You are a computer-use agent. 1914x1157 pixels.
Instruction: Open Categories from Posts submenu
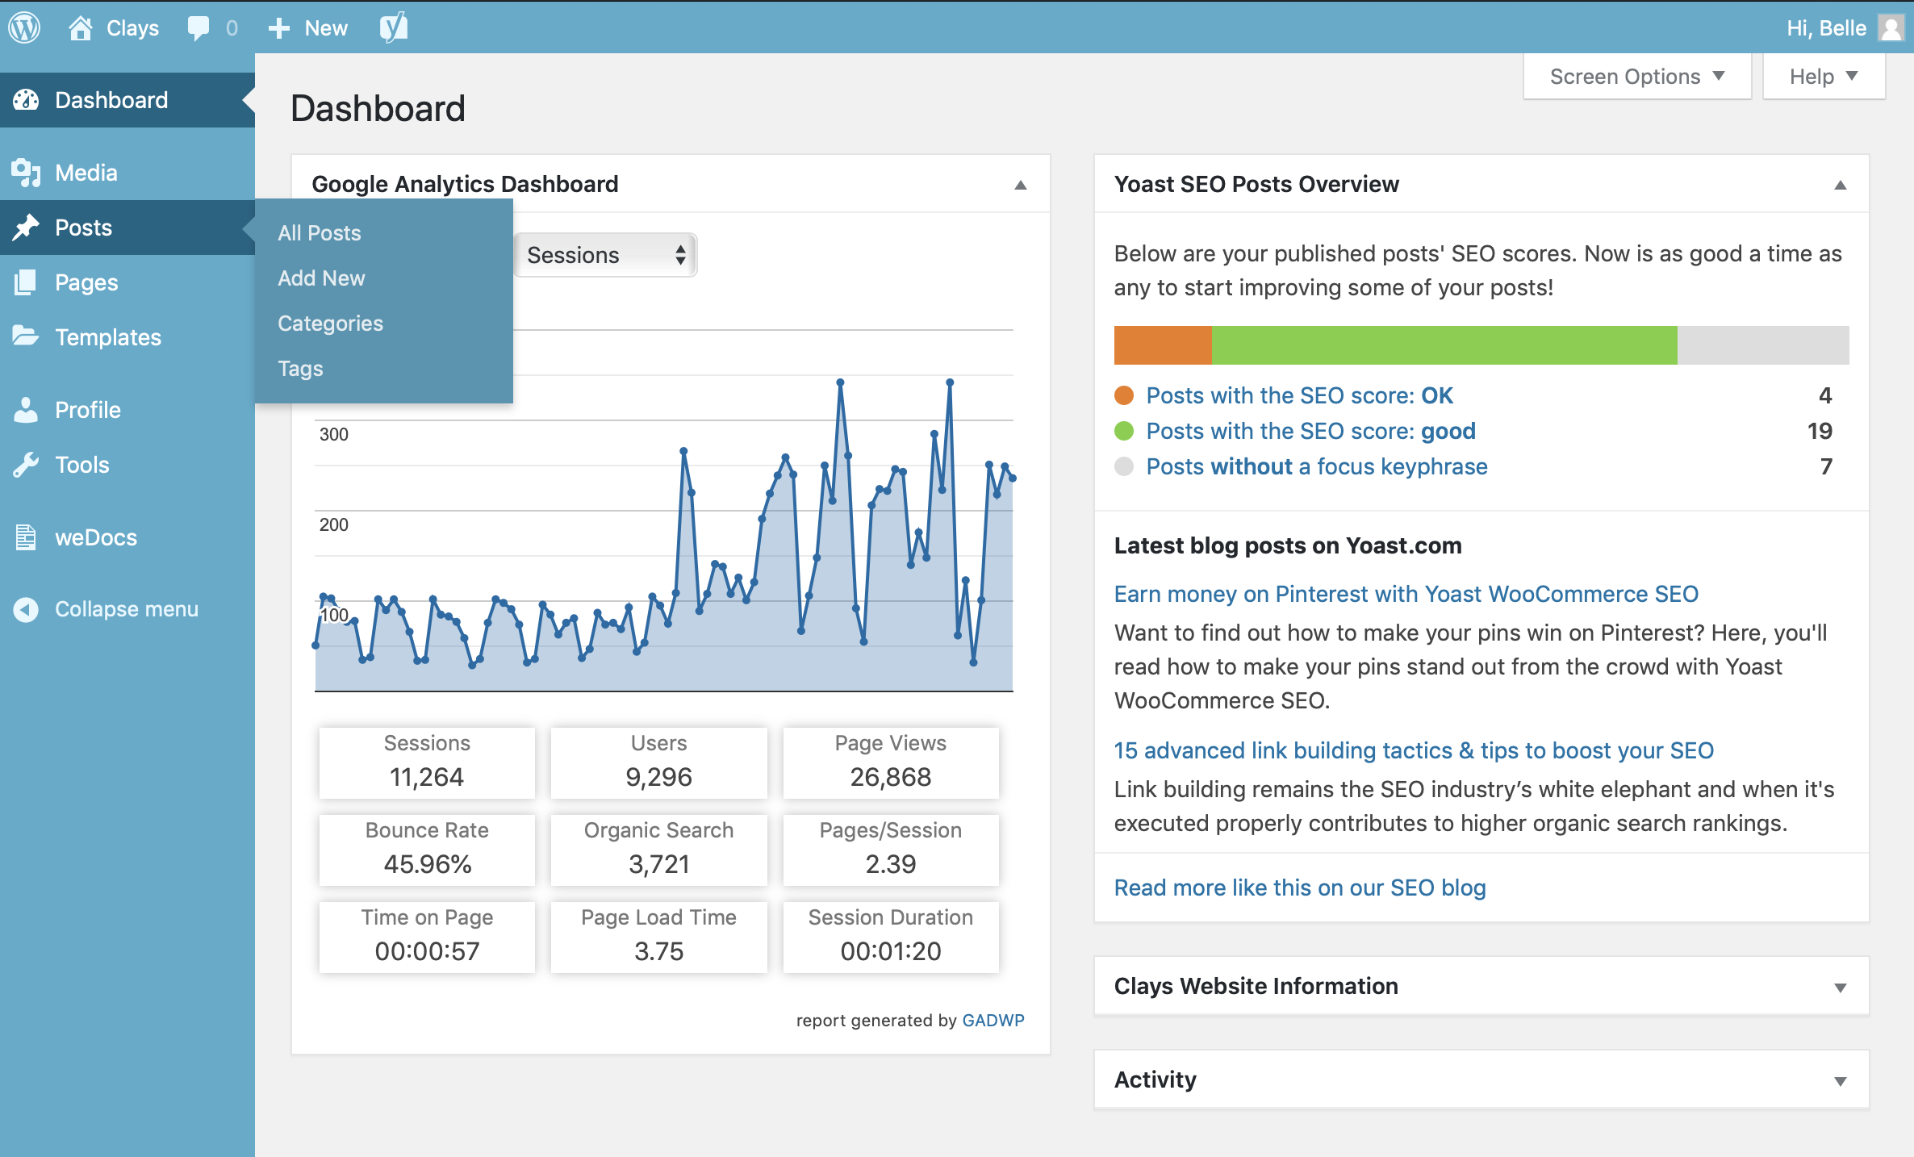click(330, 324)
